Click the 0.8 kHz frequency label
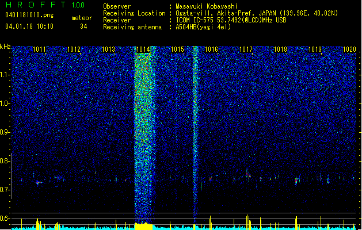 (5, 161)
